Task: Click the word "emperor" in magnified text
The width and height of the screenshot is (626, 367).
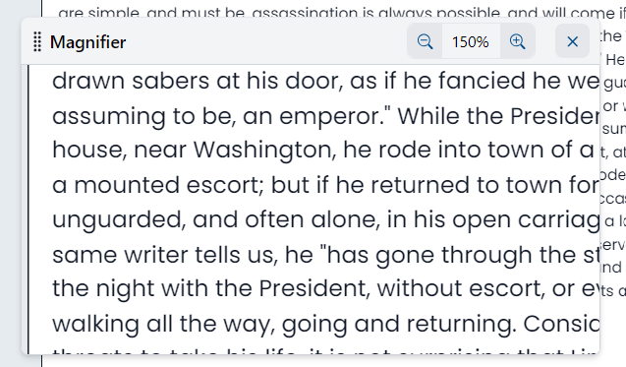Action: pyautogui.click(x=328, y=116)
